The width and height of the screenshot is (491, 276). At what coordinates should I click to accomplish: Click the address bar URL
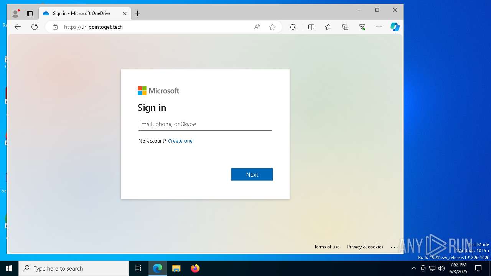[x=93, y=27]
